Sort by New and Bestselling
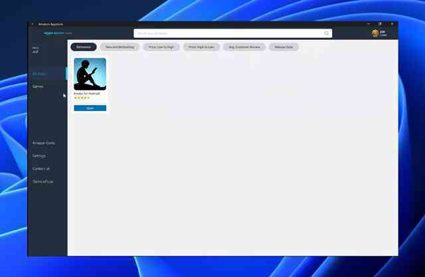The image size is (425, 277). [120, 47]
